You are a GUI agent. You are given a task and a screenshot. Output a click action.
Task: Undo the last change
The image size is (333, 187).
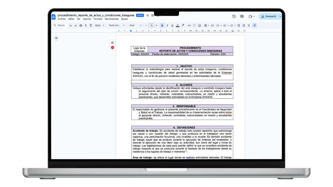point(70,25)
